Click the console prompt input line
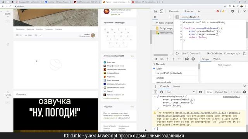Screen dimensions: 248x139 [201, 129]
